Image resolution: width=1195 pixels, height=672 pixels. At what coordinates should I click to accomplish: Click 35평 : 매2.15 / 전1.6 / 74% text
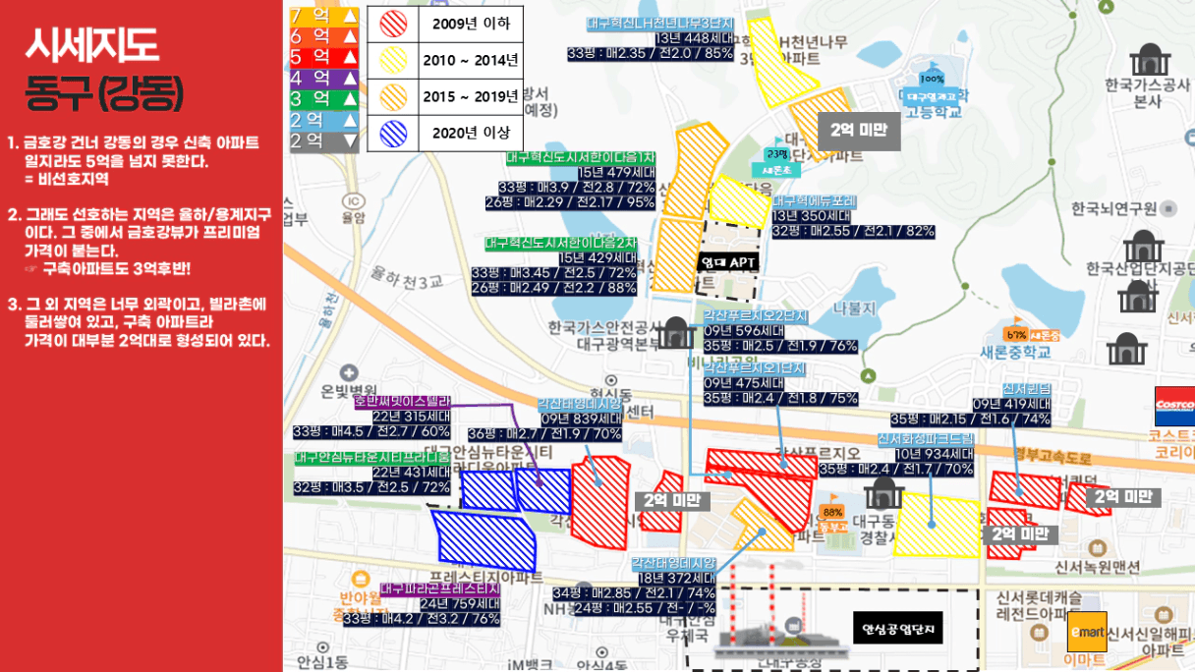(x=971, y=419)
